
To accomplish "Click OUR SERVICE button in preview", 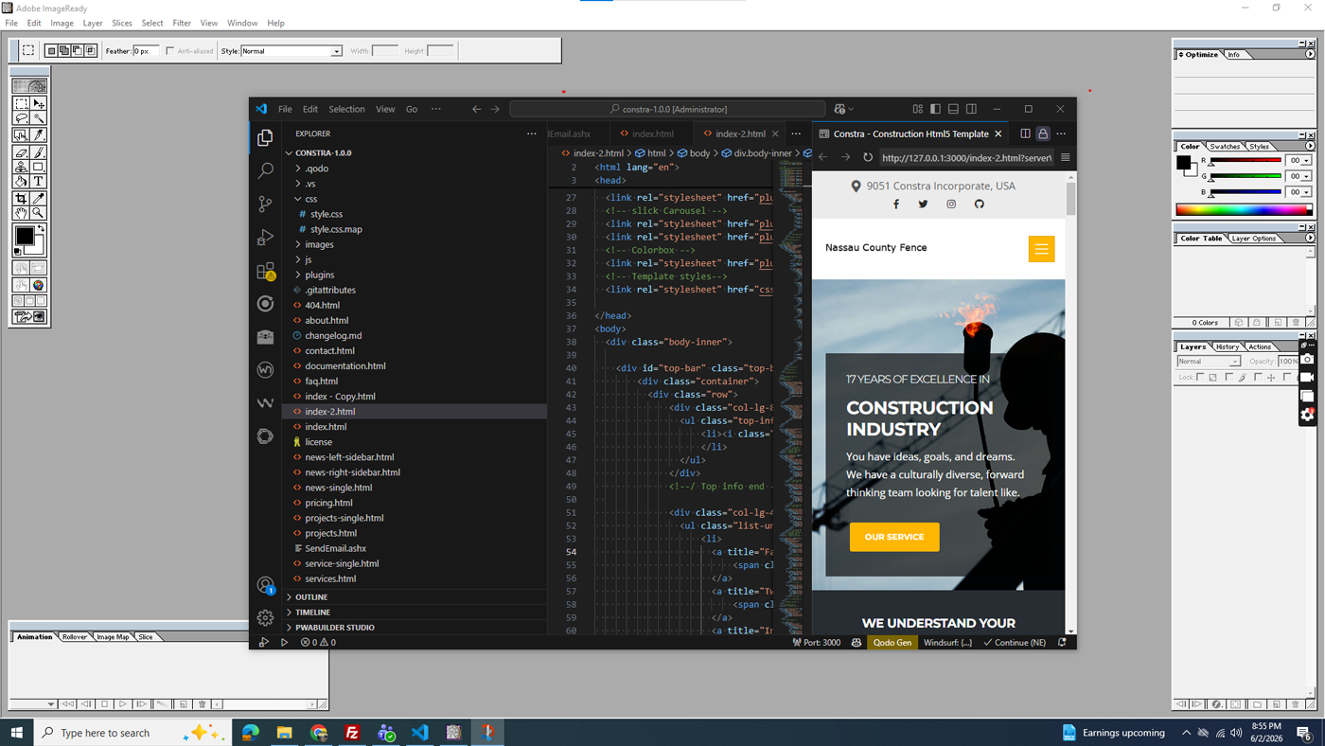I will point(894,537).
